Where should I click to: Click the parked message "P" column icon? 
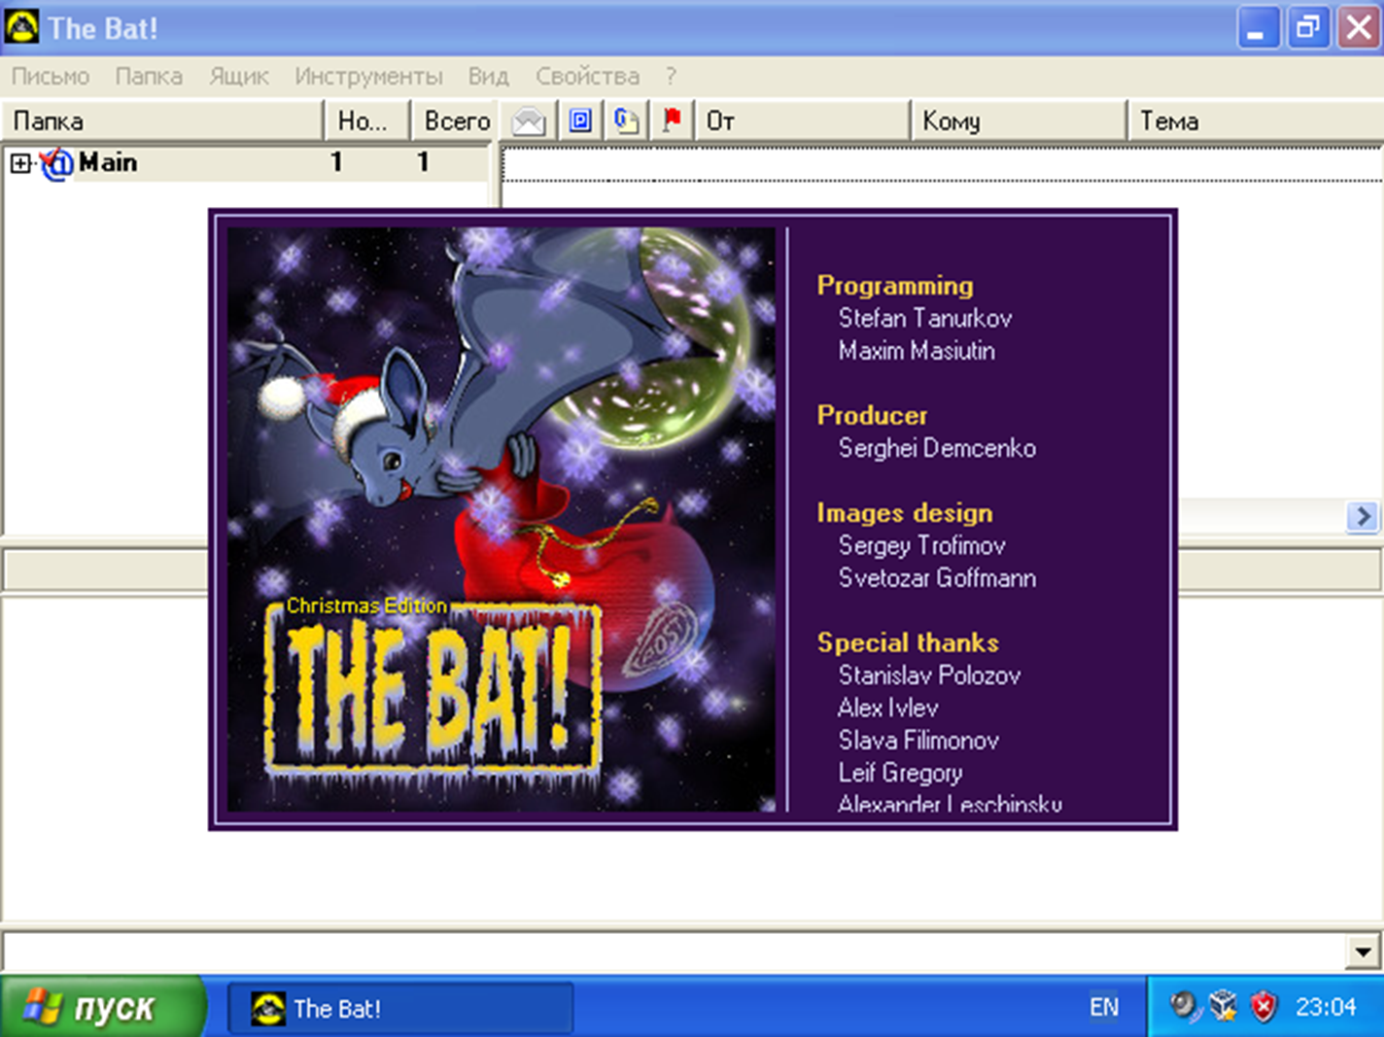click(579, 120)
